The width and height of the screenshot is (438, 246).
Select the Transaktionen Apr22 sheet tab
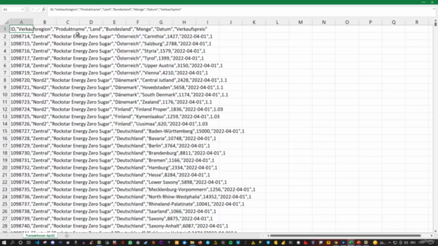pyautogui.click(x=40, y=236)
